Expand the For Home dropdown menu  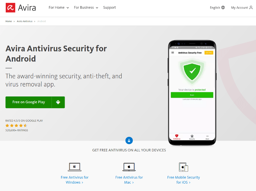coord(59,8)
